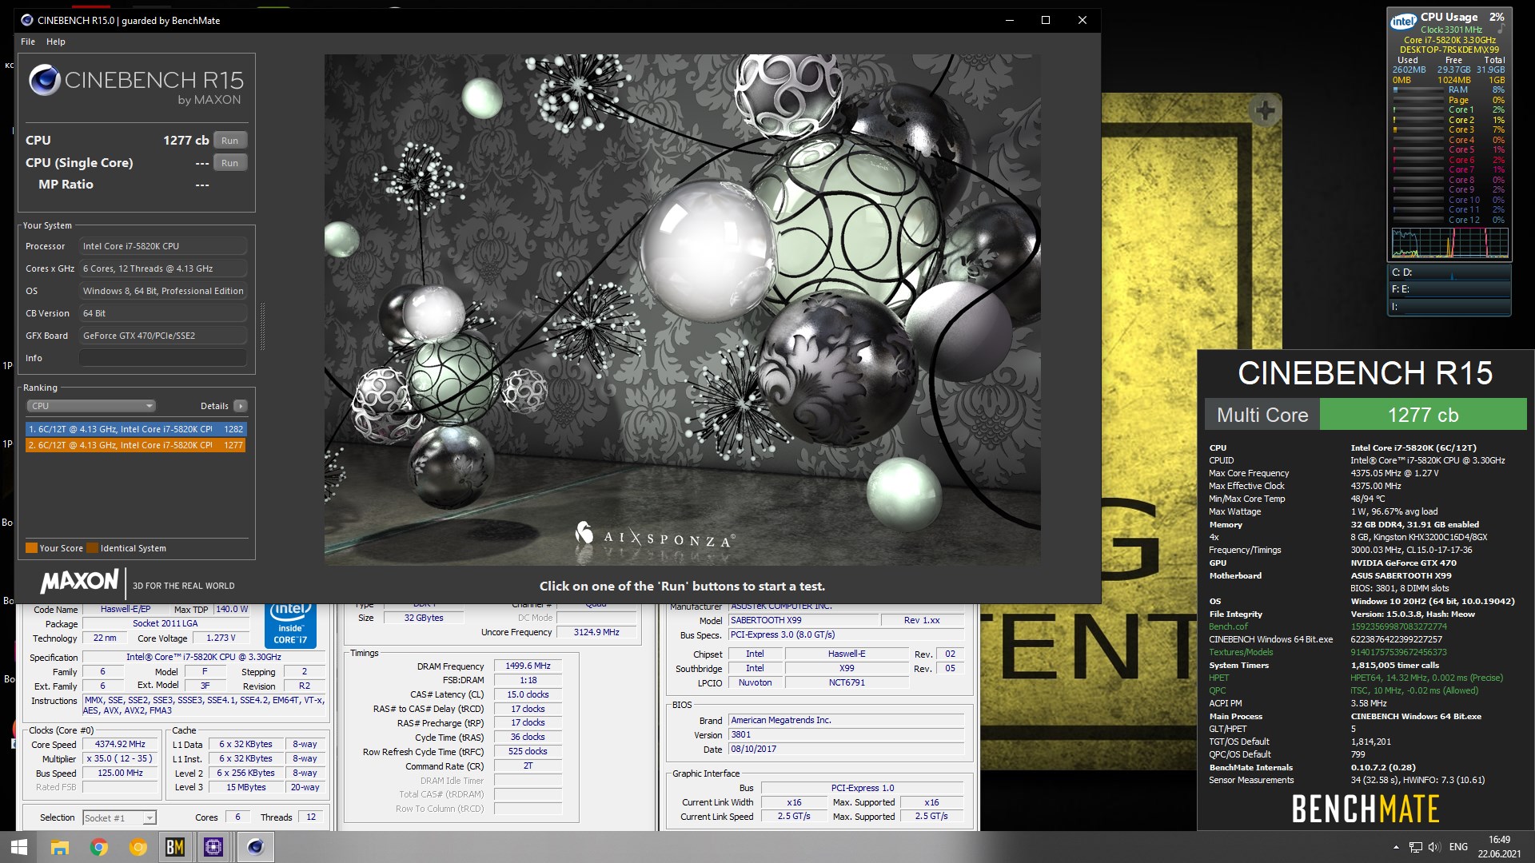
Task: Click the ENG input language indicator
Action: [x=1458, y=847]
